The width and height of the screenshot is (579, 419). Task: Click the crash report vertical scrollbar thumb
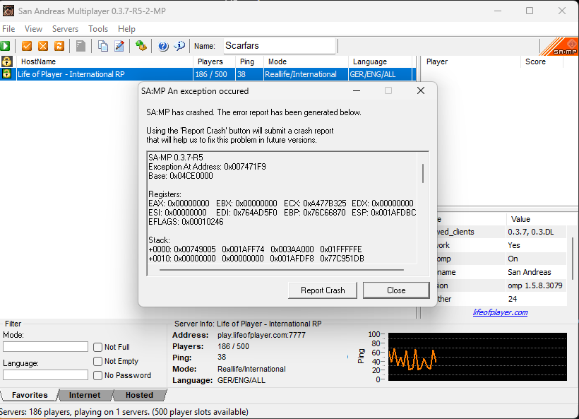[423, 173]
